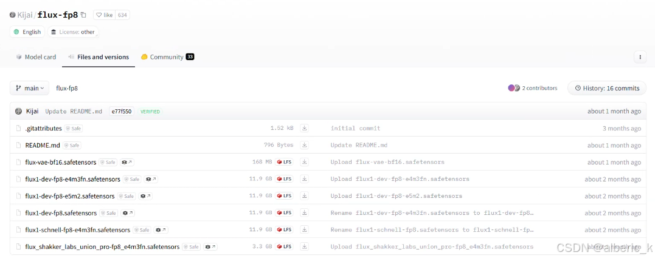This screenshot has height=258, width=655.
Task: Click the 3.3 GB file size
Action: coord(262,246)
